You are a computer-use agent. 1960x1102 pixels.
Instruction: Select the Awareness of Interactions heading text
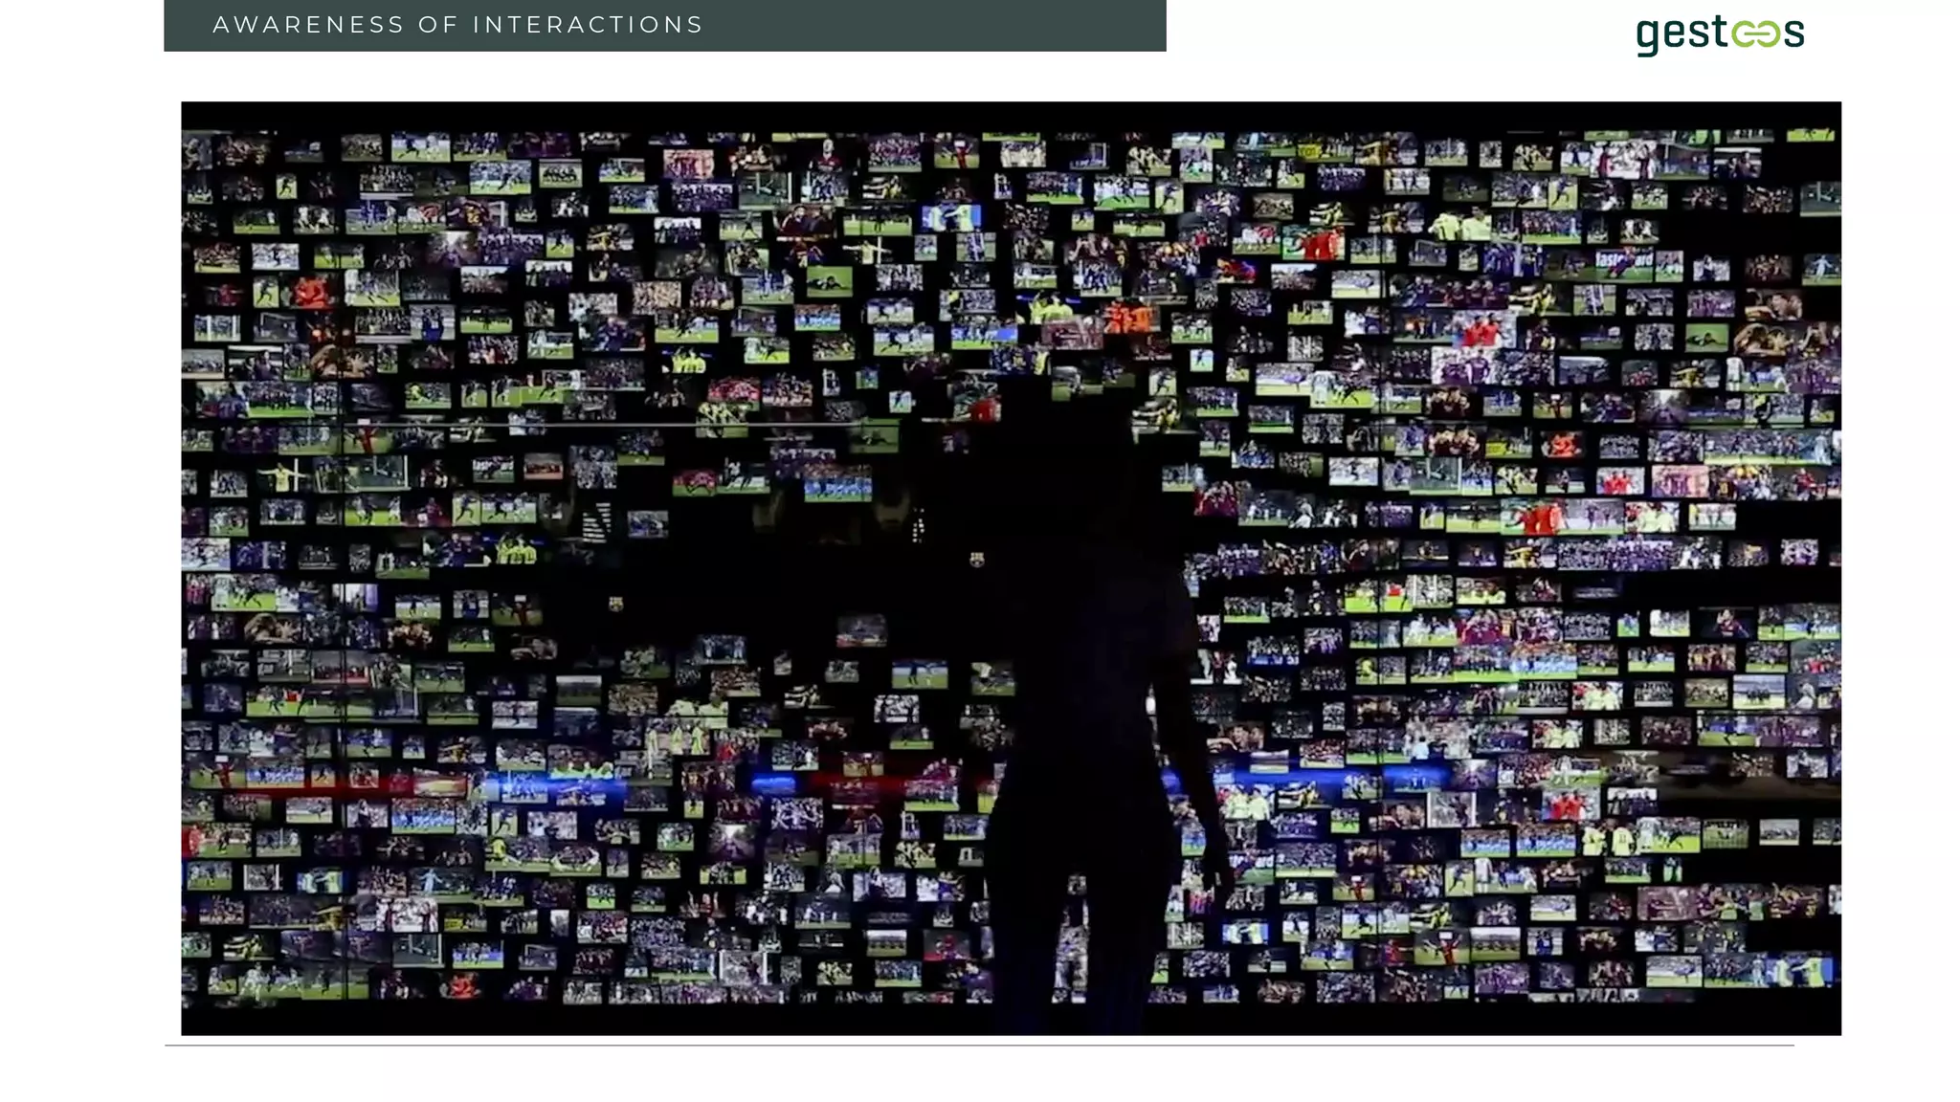tap(457, 25)
